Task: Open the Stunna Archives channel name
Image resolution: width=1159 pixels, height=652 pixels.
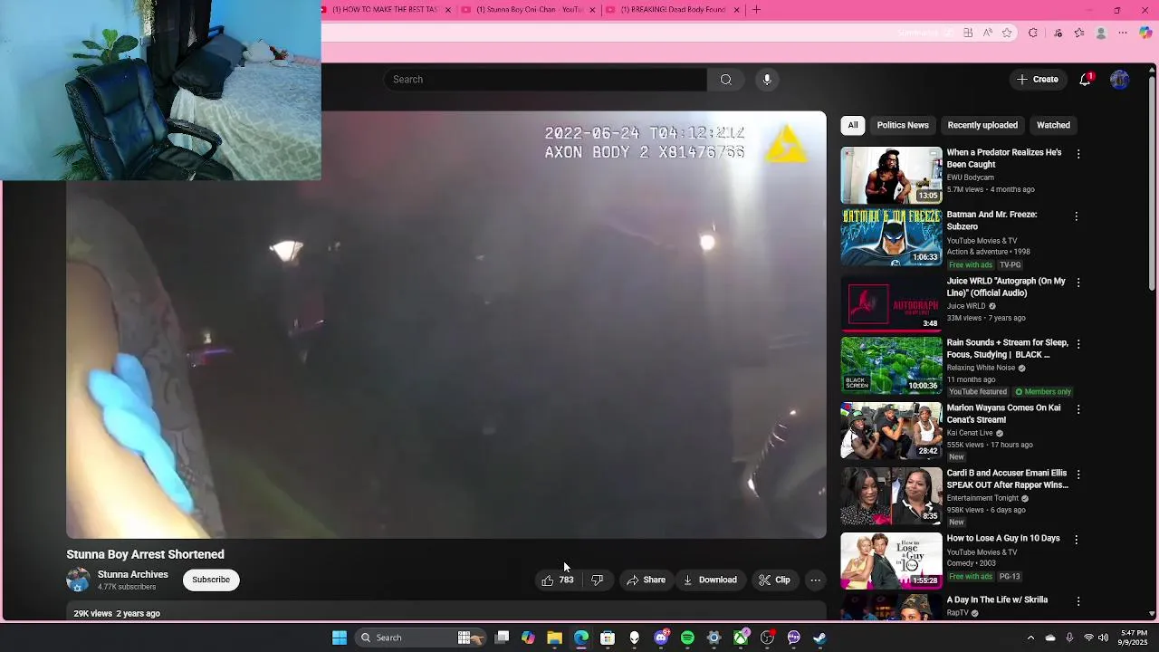Action: point(133,575)
